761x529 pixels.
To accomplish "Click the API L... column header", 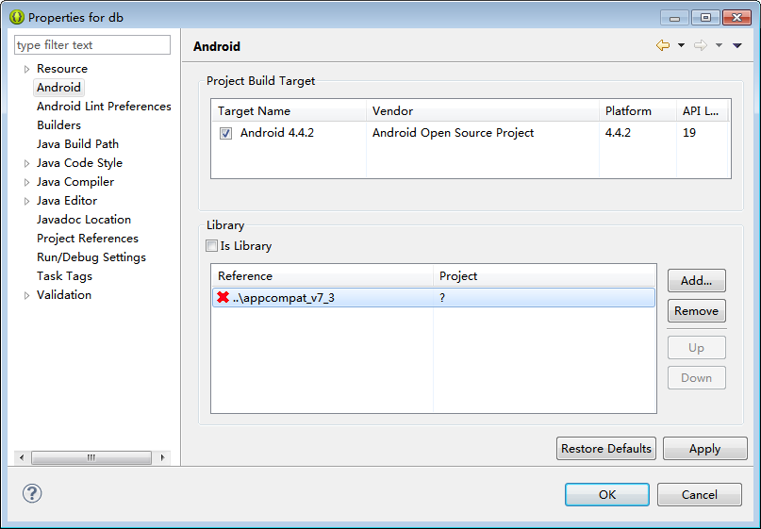I will click(x=703, y=111).
